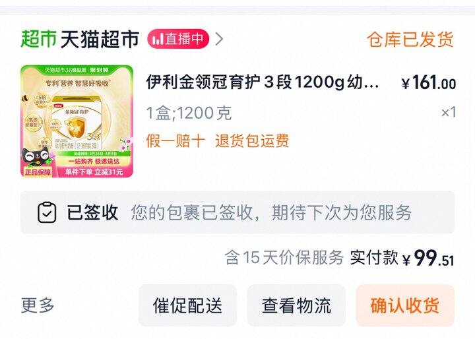The height and width of the screenshot is (339, 475).
Task: Tap the Tmall cat mascot on thumbnail
Action: (x=36, y=158)
